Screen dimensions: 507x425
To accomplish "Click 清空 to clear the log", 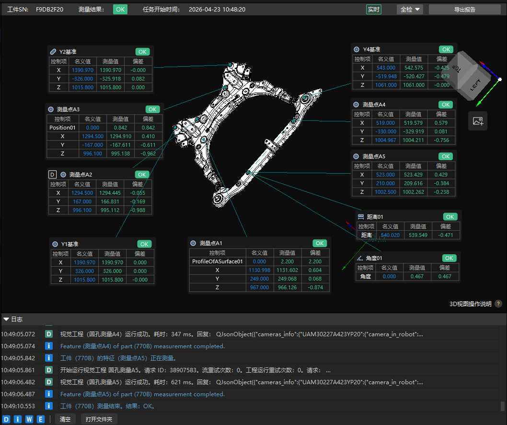I will [65, 419].
